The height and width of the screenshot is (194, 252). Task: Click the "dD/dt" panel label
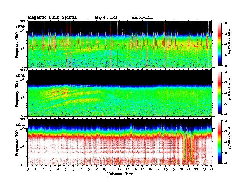coord(20,75)
